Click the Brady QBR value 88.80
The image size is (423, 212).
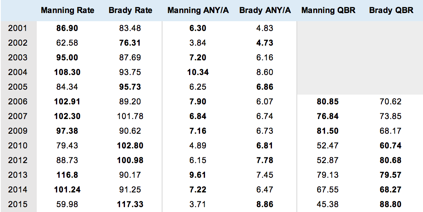[x=391, y=204]
